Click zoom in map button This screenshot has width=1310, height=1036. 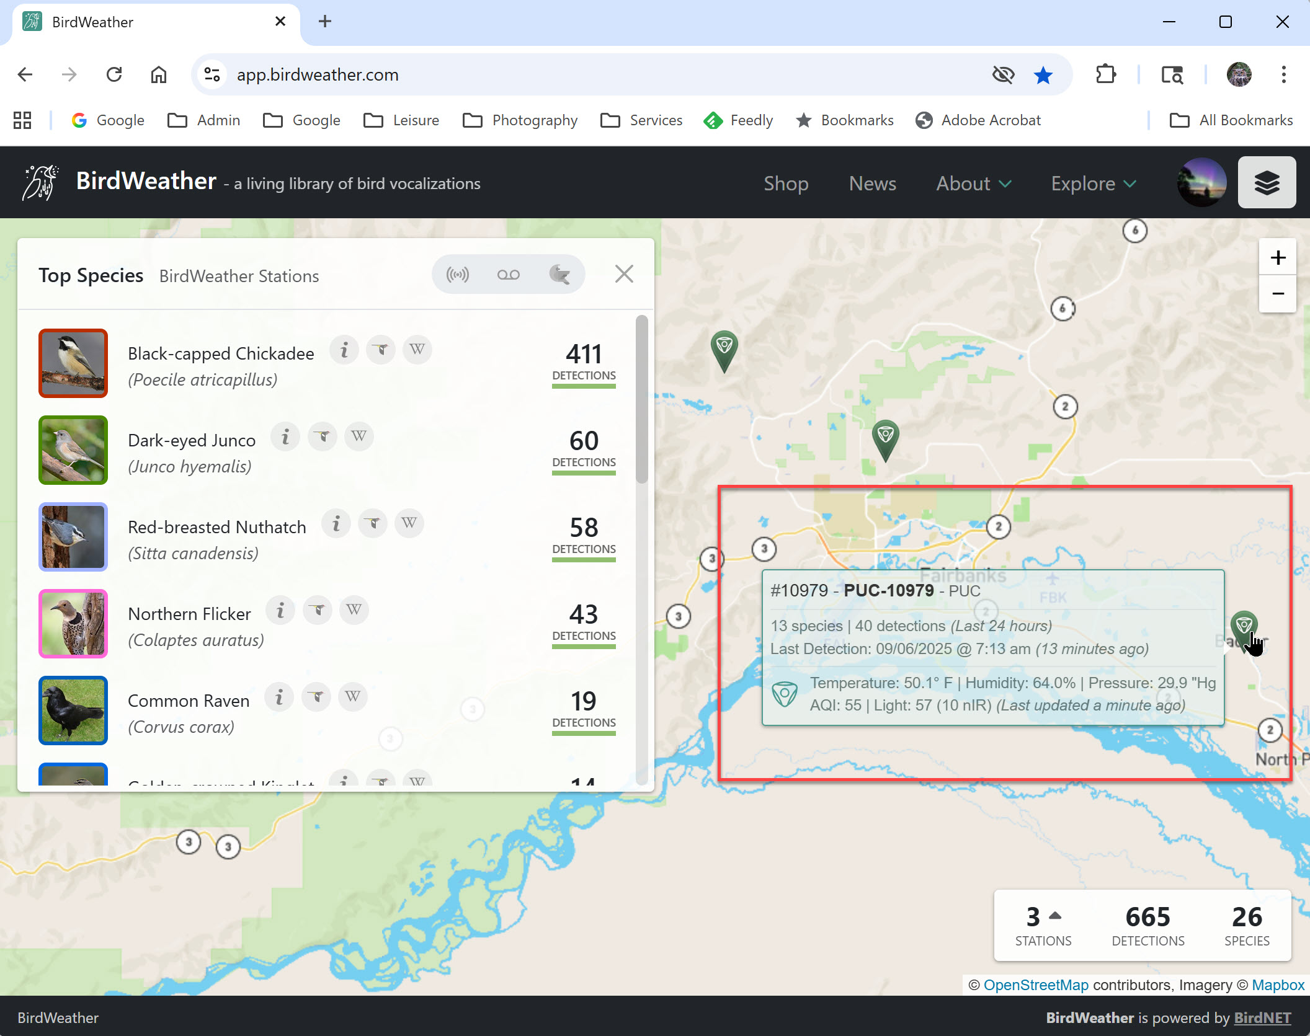pyautogui.click(x=1277, y=258)
